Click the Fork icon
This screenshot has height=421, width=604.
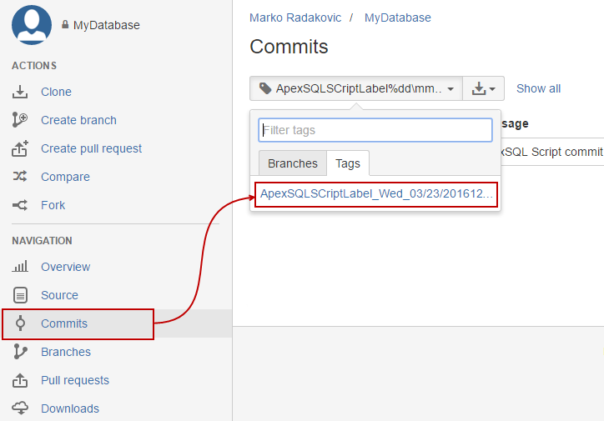(21, 205)
